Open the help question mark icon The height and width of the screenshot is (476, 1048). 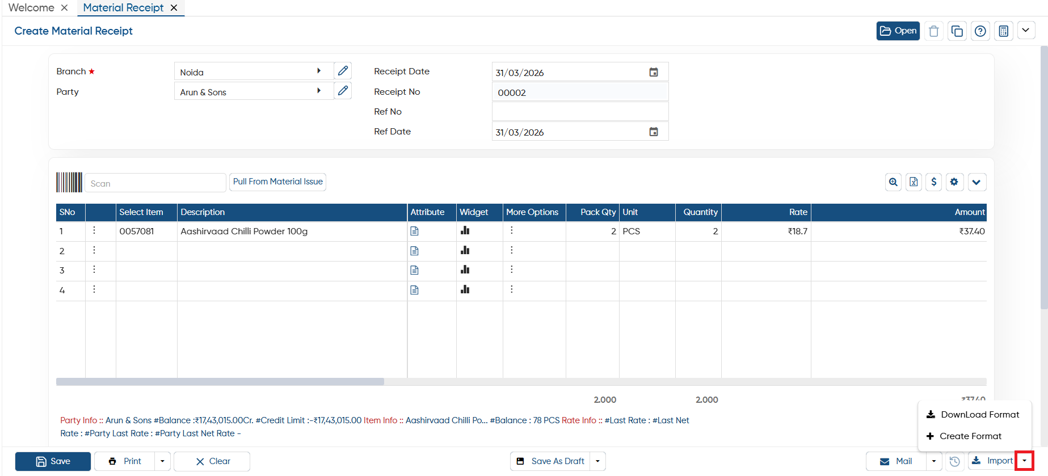pyautogui.click(x=980, y=31)
